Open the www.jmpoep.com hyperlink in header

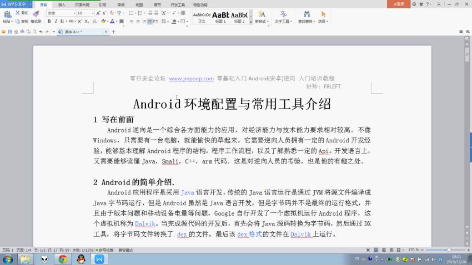pos(191,79)
